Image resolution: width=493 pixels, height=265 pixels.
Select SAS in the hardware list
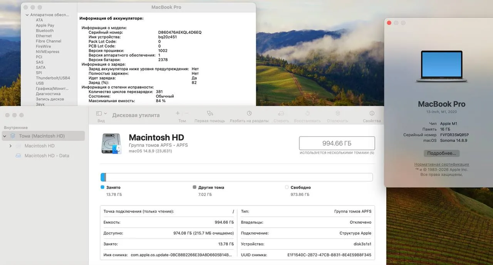[40, 62]
